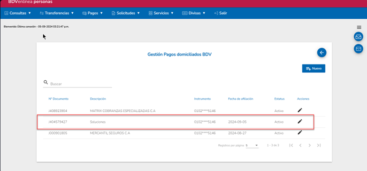Select document number J000901805
This screenshot has height=171, width=367.
58,133
